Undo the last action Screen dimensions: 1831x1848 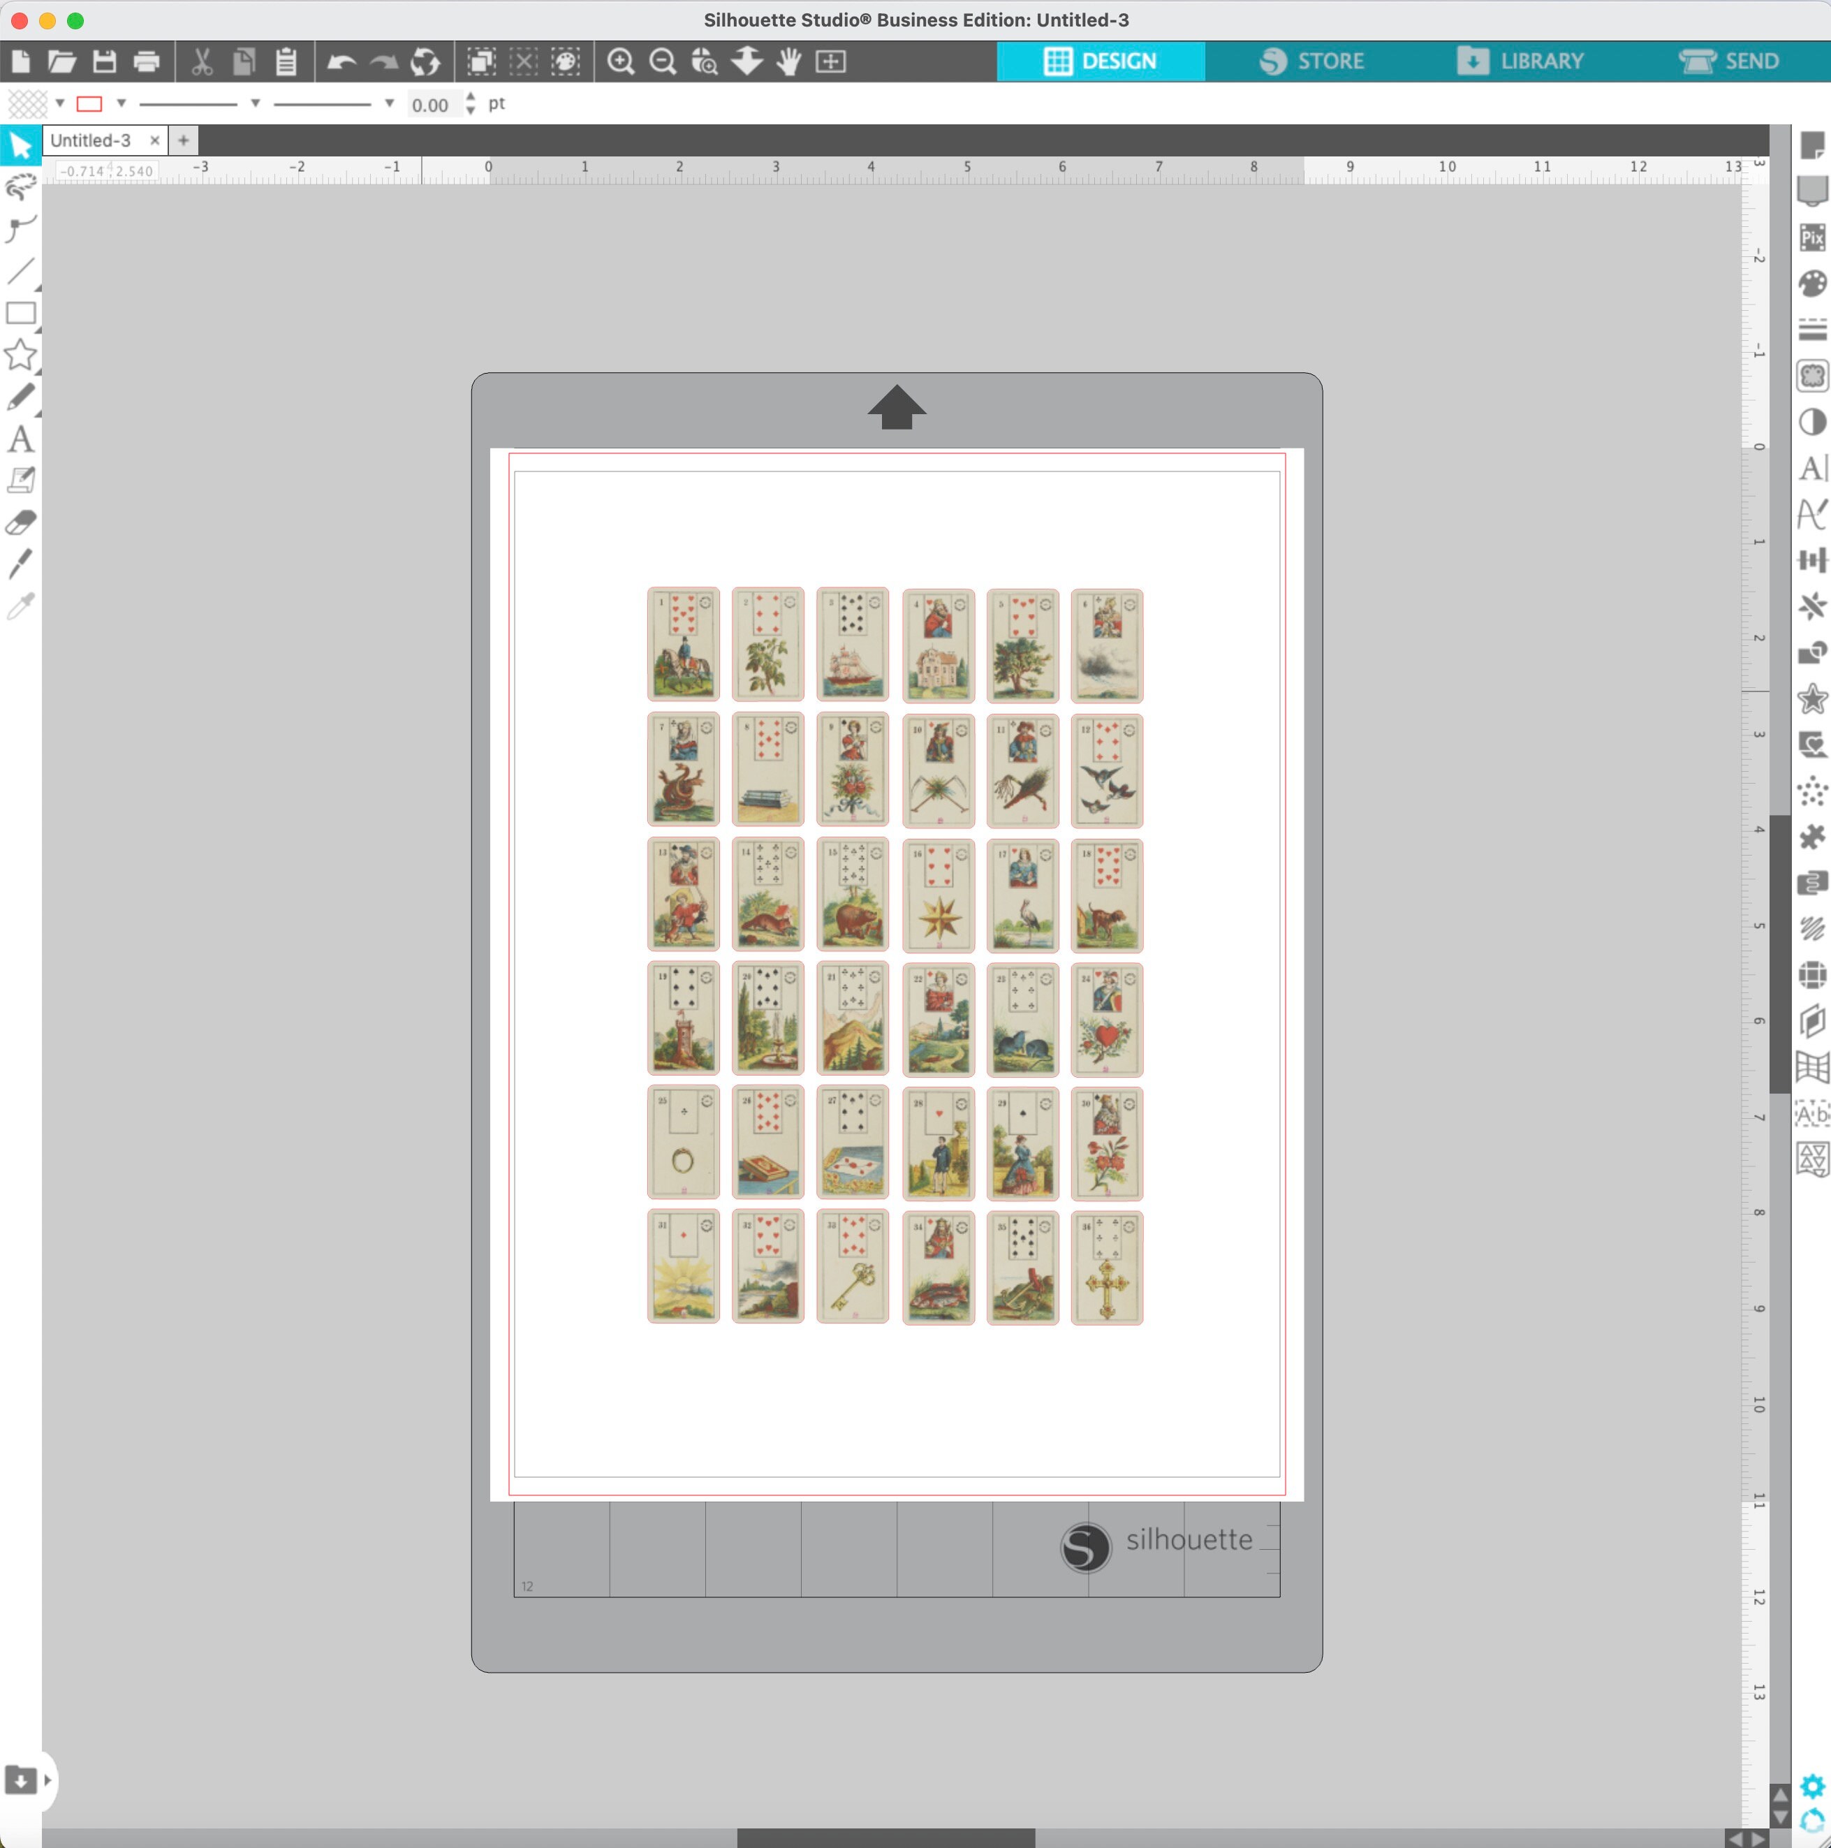341,62
